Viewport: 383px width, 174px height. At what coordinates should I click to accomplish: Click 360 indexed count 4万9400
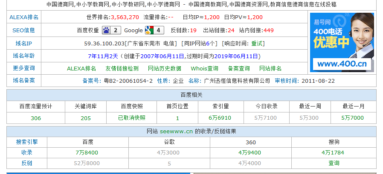coord(250,153)
